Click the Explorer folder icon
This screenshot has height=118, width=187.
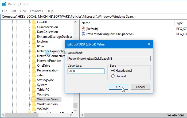click(34, 41)
